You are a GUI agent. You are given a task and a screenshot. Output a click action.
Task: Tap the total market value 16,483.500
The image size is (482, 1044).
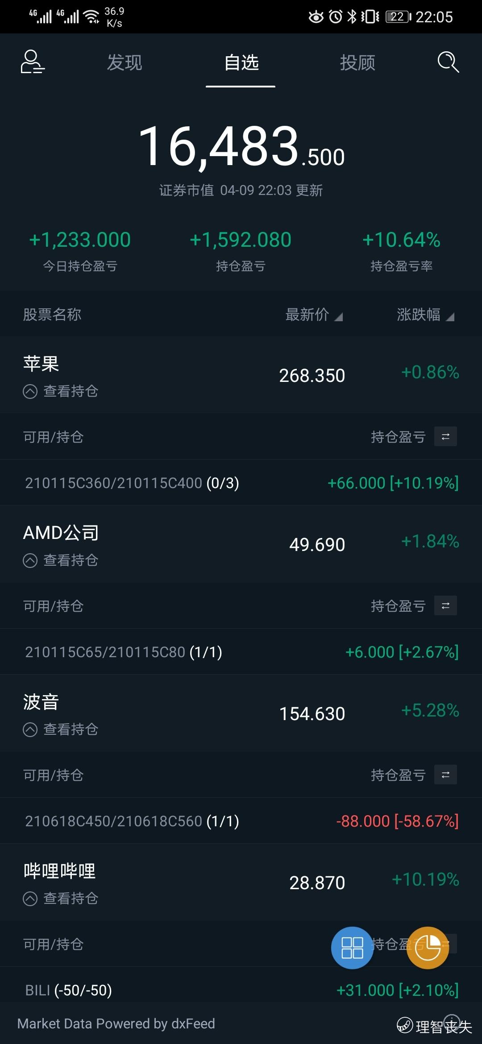pos(241,146)
